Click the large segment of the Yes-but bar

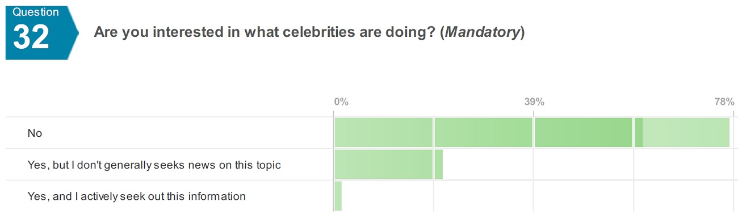point(384,165)
